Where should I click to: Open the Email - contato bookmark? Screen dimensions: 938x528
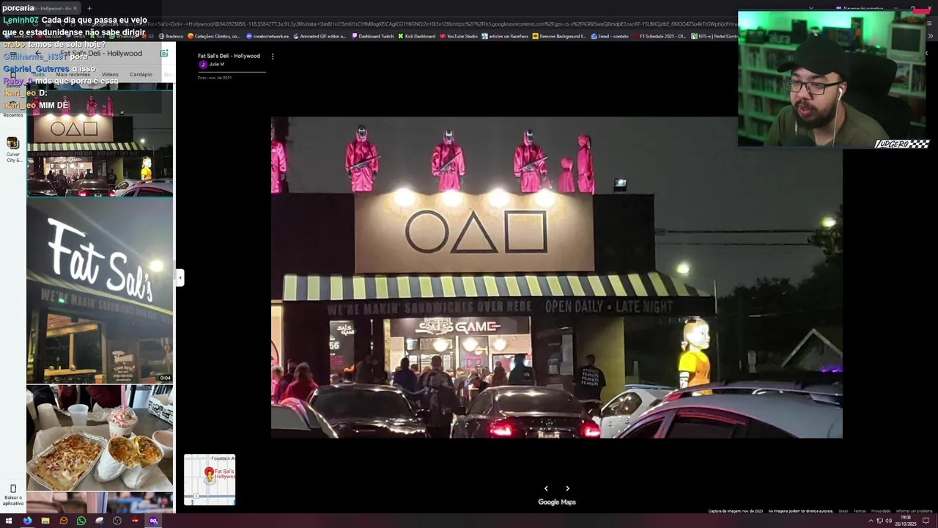(x=610, y=36)
